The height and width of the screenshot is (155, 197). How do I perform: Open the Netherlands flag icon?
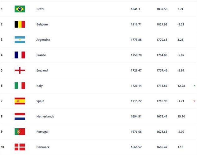coord(20,116)
